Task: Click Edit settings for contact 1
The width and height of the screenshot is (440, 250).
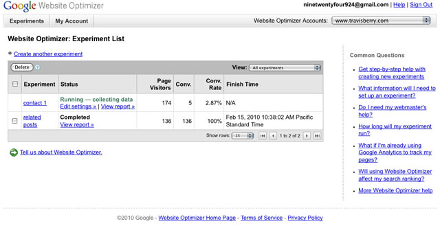Action: (78, 106)
